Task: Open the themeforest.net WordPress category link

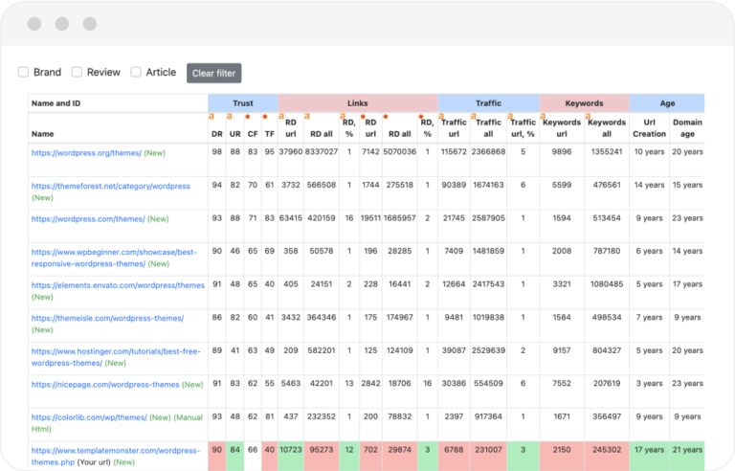Action: [110, 186]
